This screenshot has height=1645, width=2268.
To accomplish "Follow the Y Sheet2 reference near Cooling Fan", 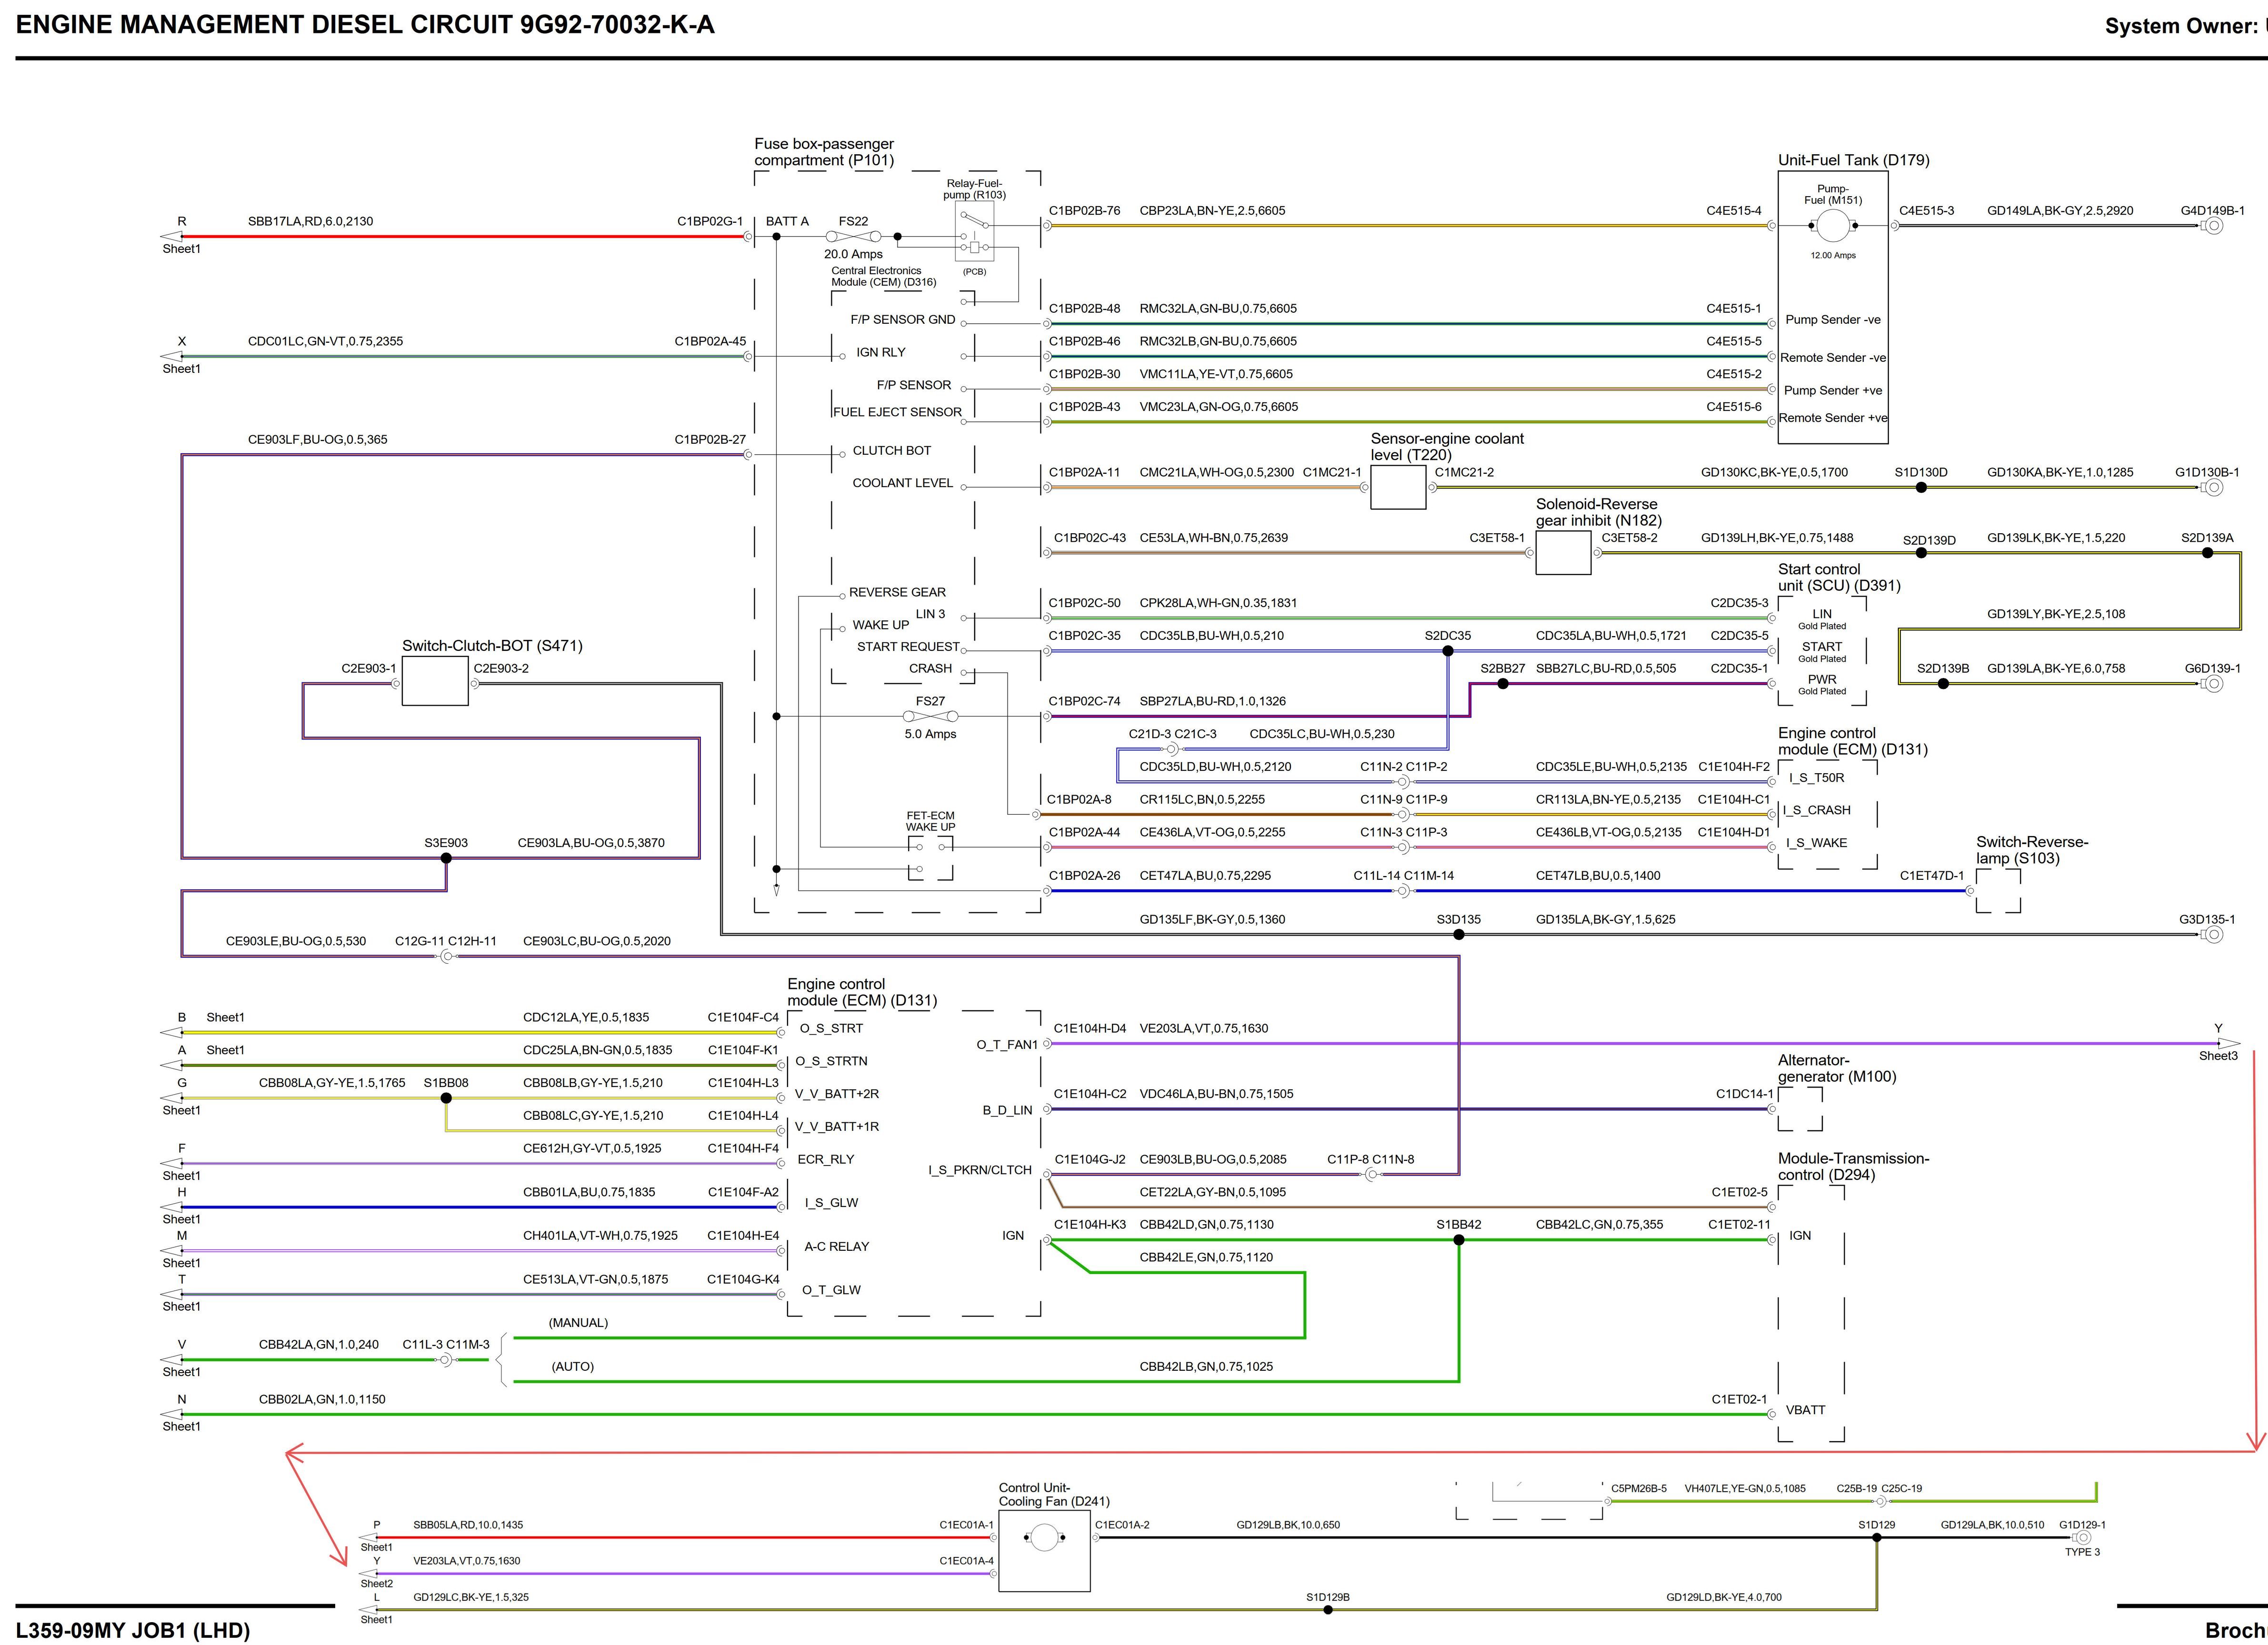I will pyautogui.click(x=369, y=1574).
